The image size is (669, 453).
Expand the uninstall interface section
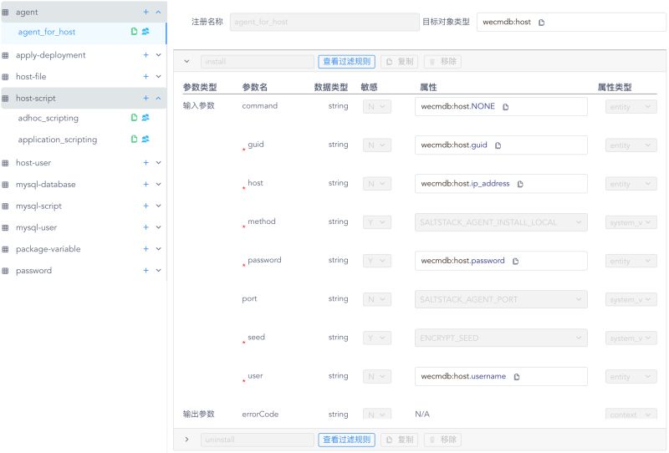186,440
